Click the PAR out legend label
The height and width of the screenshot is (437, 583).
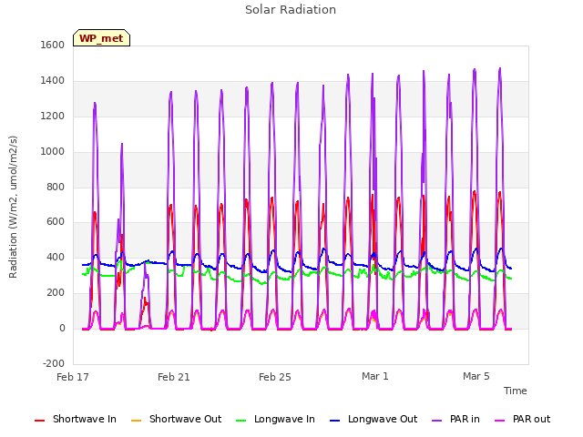click(531, 419)
